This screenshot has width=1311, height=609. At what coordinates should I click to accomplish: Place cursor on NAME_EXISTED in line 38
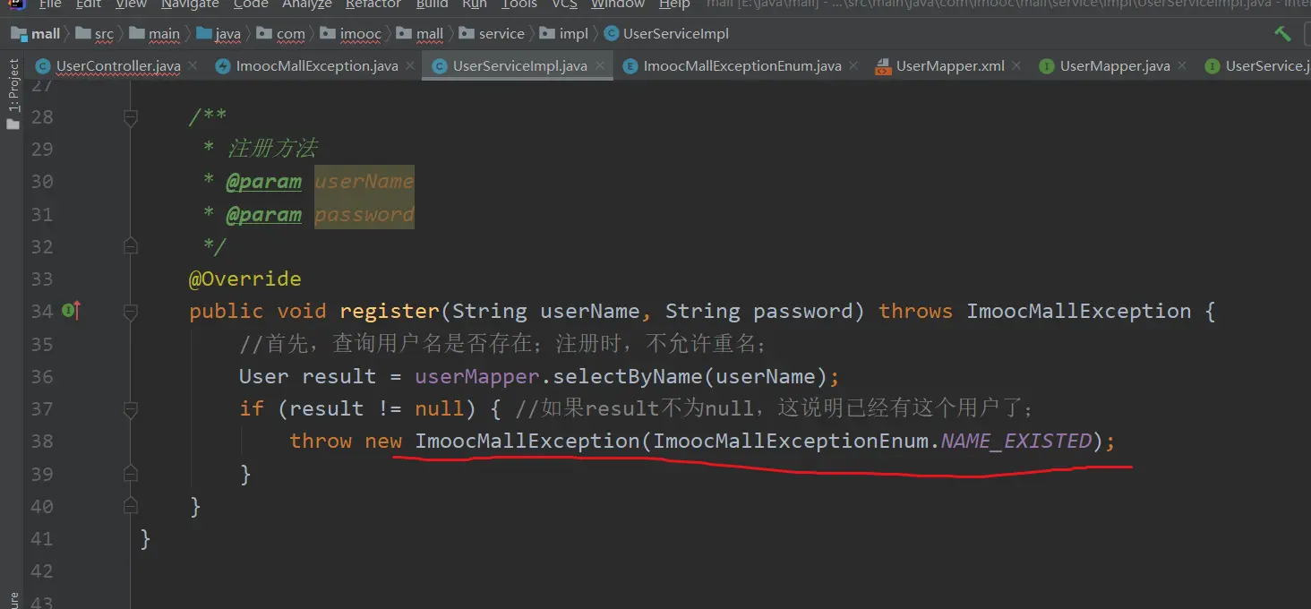[x=1015, y=442]
